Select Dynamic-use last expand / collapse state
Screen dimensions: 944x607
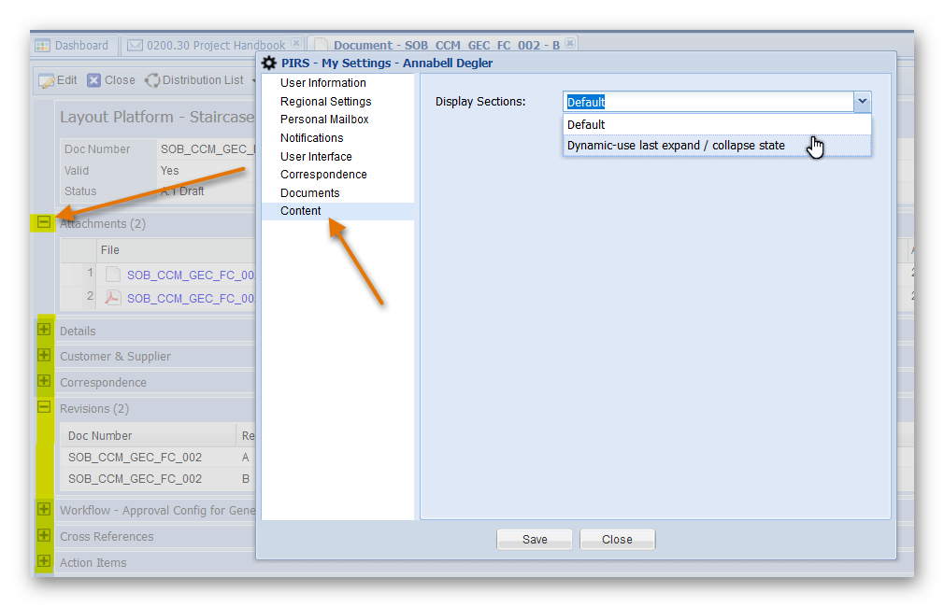tap(676, 146)
